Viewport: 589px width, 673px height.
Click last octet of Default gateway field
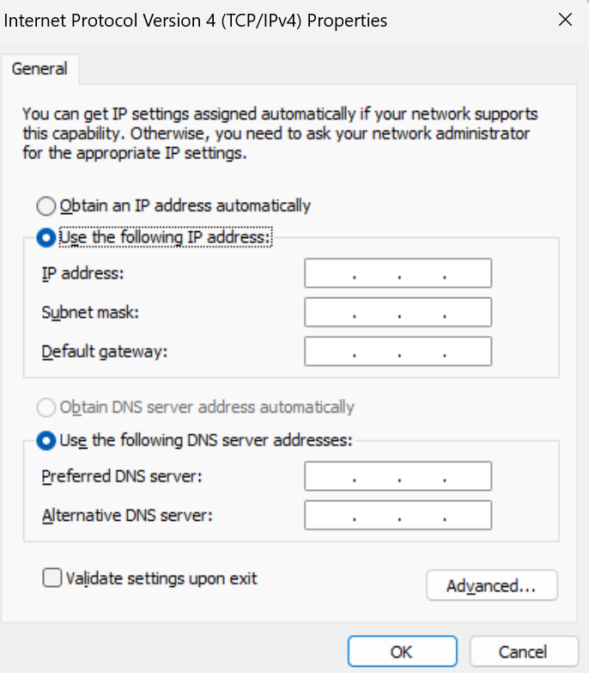(467, 352)
